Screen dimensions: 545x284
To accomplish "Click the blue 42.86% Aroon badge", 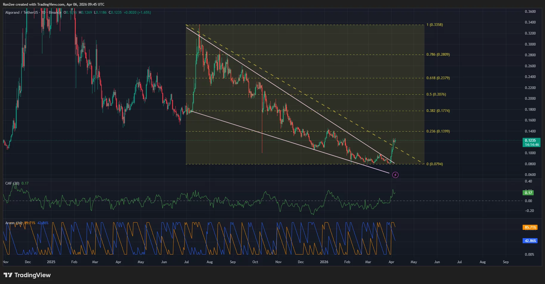I will coord(529,240).
